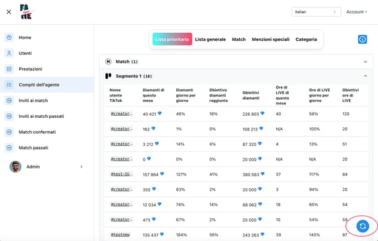Open the Categoria tab

click(306, 39)
